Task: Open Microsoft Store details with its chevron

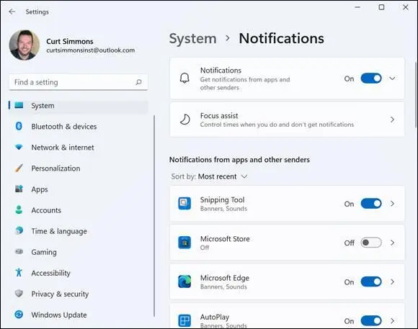Action: tap(392, 243)
